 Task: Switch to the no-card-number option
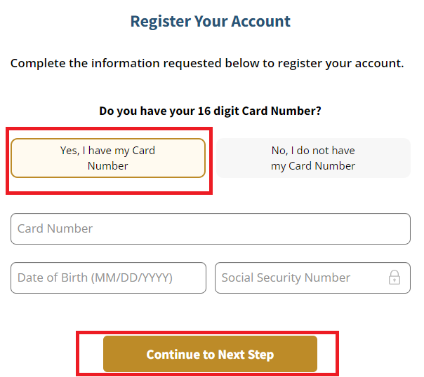pyautogui.click(x=313, y=158)
